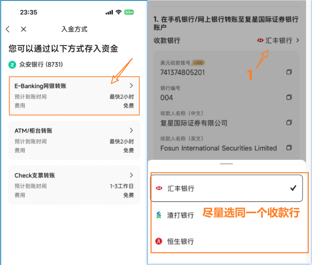
Task: Open the E-Banking网银转账 option chevron
Action: tap(131, 86)
